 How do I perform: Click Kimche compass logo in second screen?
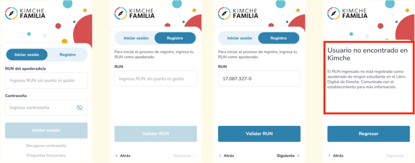120,13
